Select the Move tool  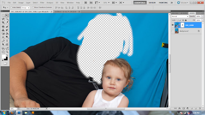[x=7, y=16]
